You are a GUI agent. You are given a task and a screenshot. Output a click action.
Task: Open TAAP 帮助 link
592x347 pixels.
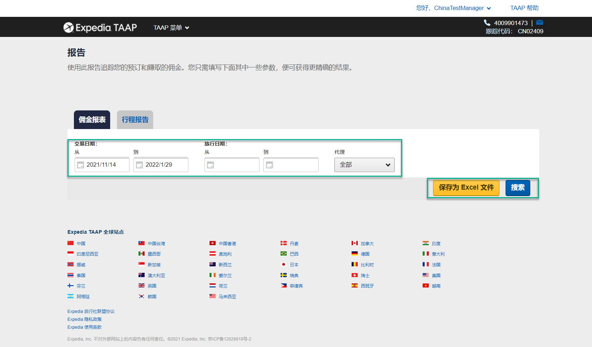coord(525,8)
